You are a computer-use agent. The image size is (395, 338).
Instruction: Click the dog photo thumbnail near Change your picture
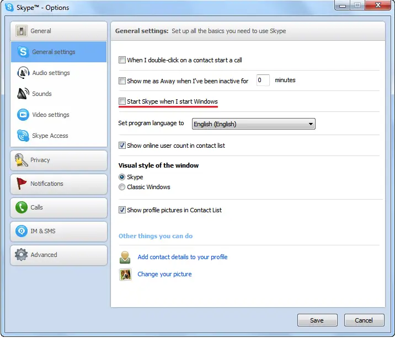click(x=125, y=274)
